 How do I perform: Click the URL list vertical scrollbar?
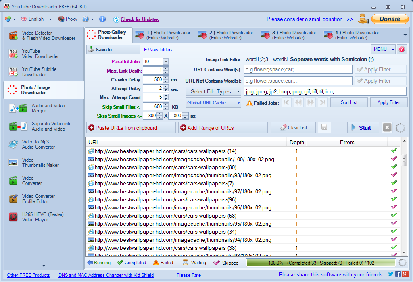[404, 196]
